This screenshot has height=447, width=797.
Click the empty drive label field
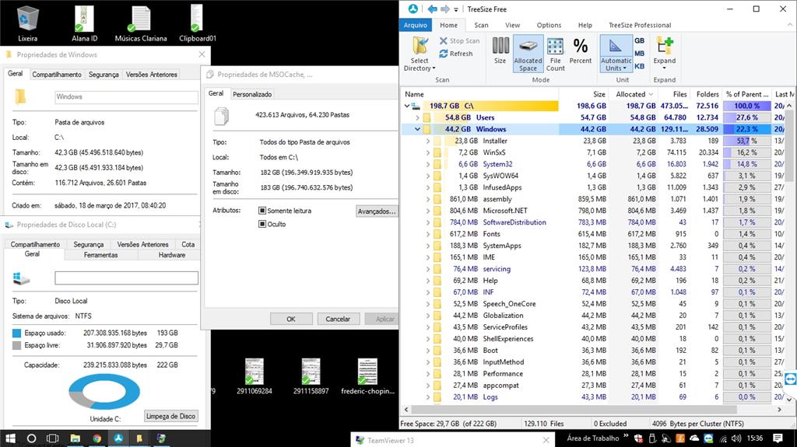(127, 278)
